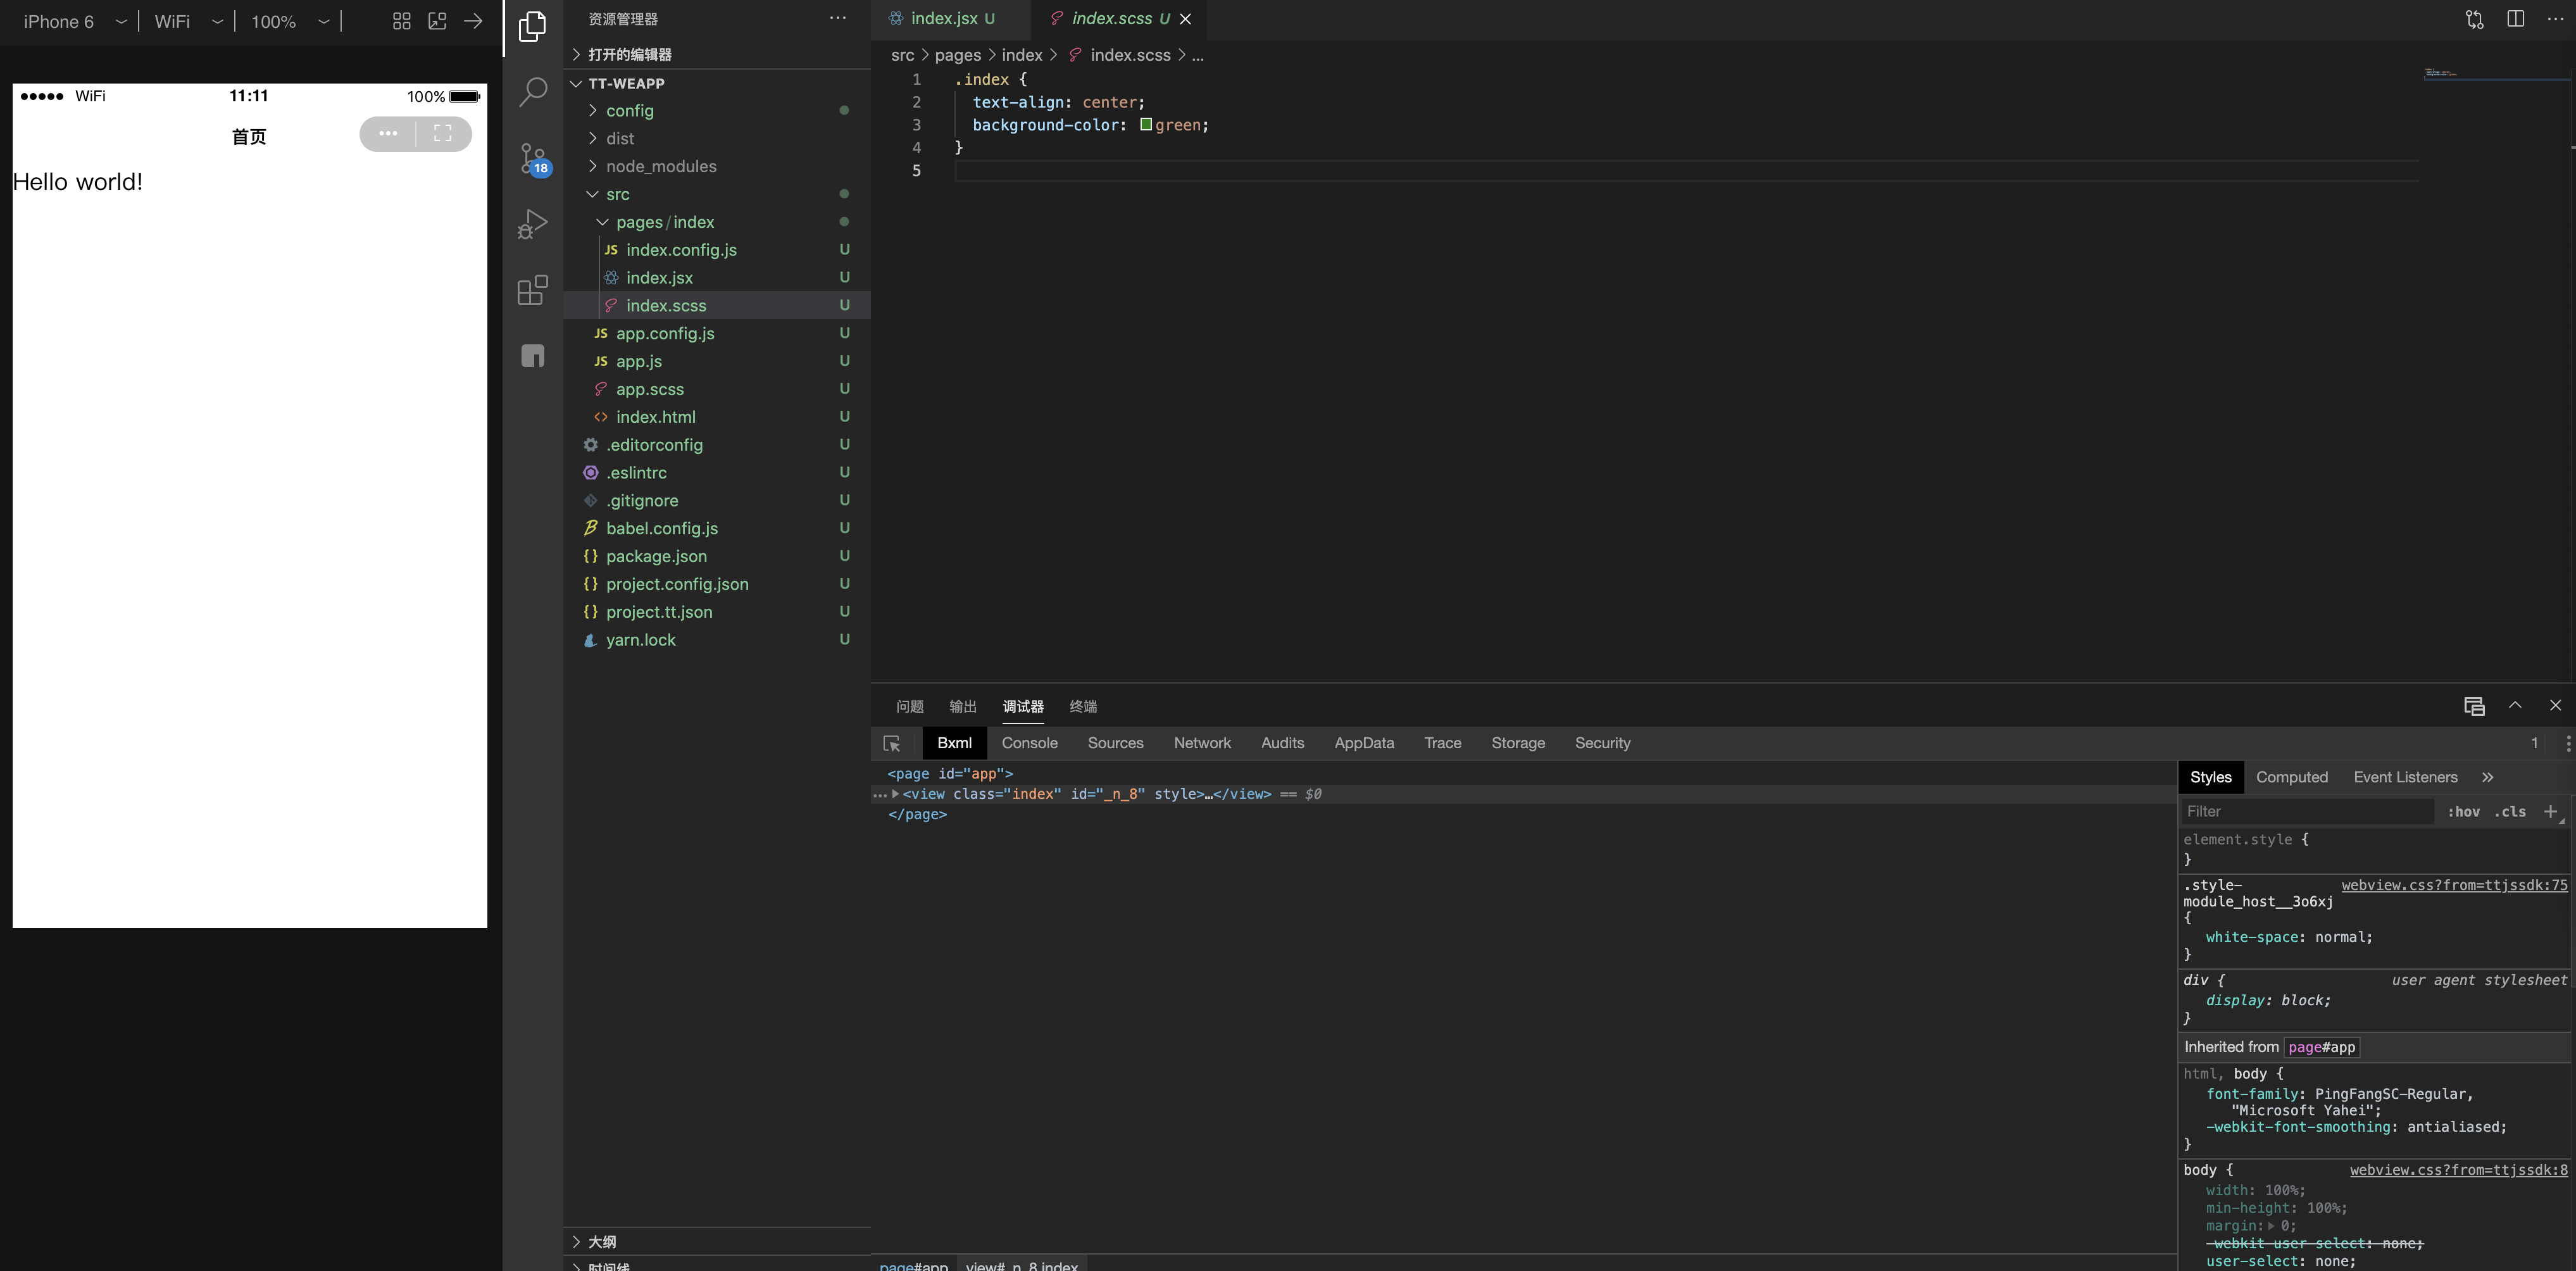The height and width of the screenshot is (1271, 2576).
Task: Click the Filter input in the Styles panel
Action: (x=2300, y=811)
